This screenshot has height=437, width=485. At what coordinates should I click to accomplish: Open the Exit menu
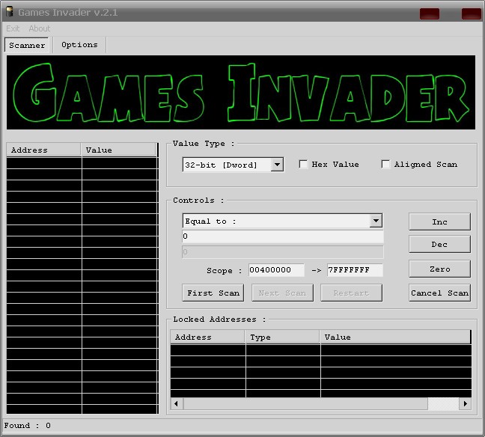click(x=13, y=28)
